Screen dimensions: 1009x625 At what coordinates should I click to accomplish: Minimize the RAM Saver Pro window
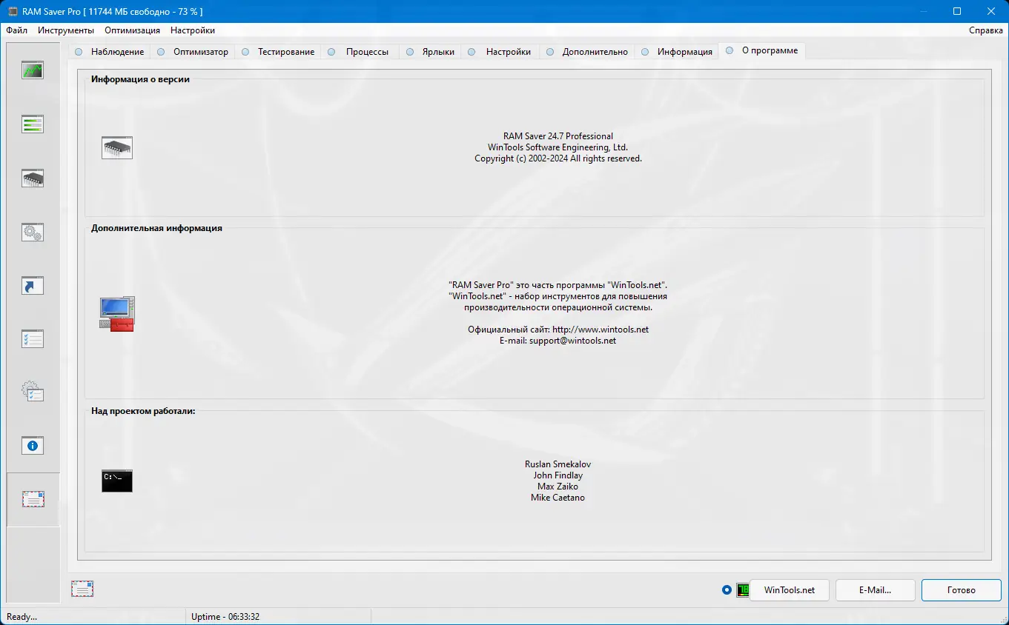(923, 11)
